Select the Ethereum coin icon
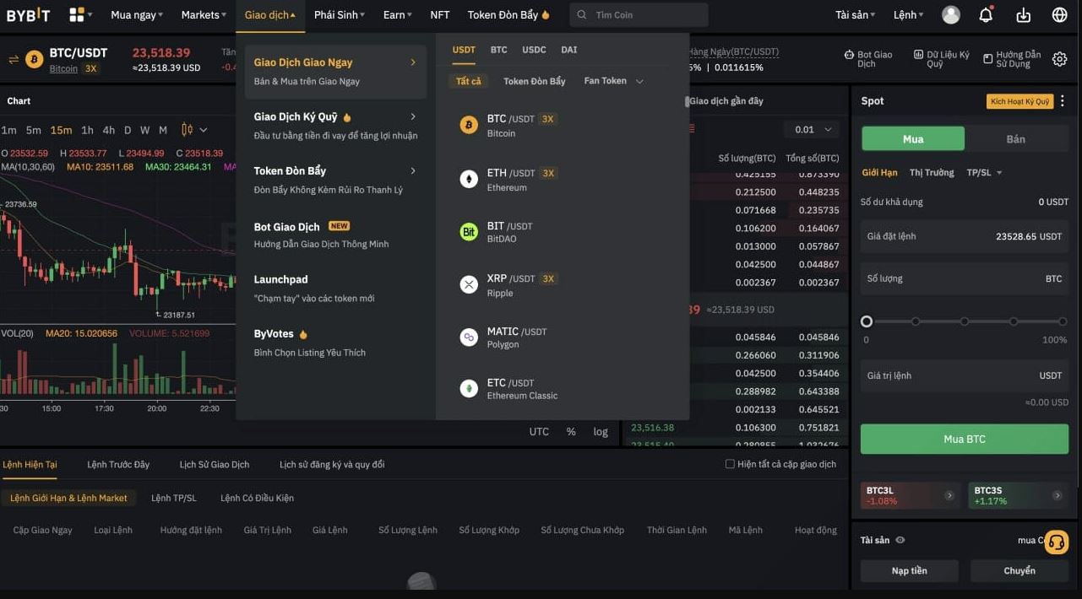The image size is (1082, 599). (x=469, y=179)
